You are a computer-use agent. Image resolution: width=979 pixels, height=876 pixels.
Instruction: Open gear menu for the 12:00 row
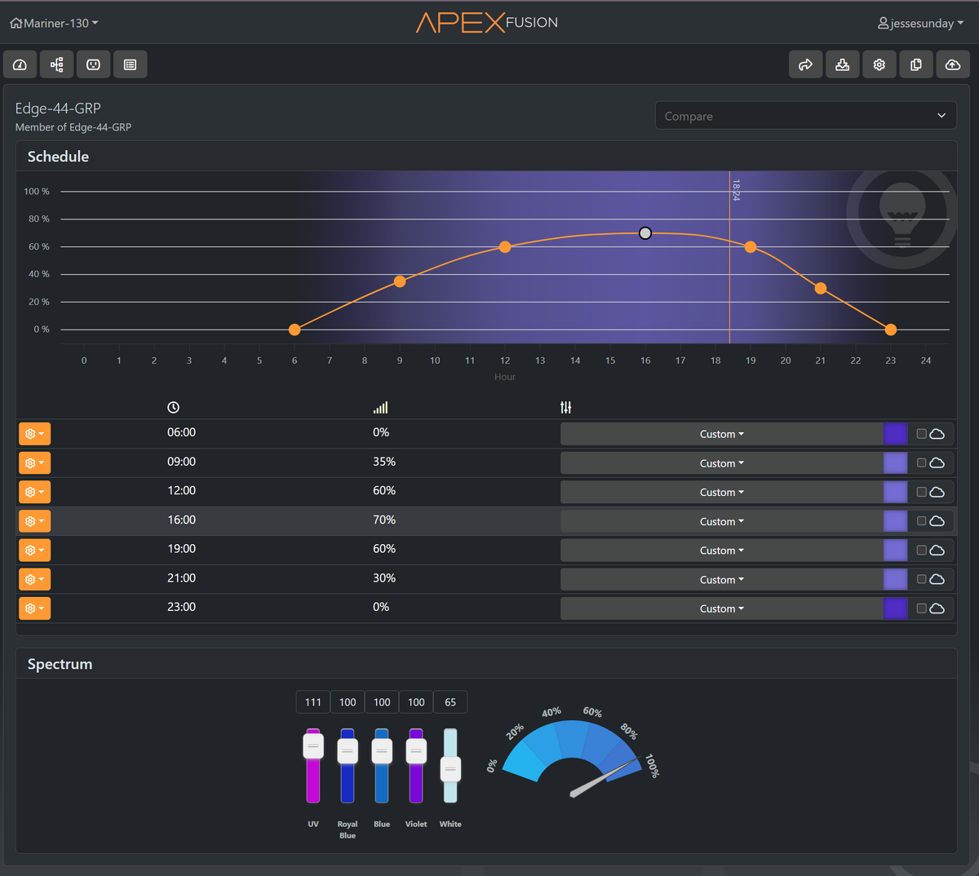pyautogui.click(x=34, y=492)
